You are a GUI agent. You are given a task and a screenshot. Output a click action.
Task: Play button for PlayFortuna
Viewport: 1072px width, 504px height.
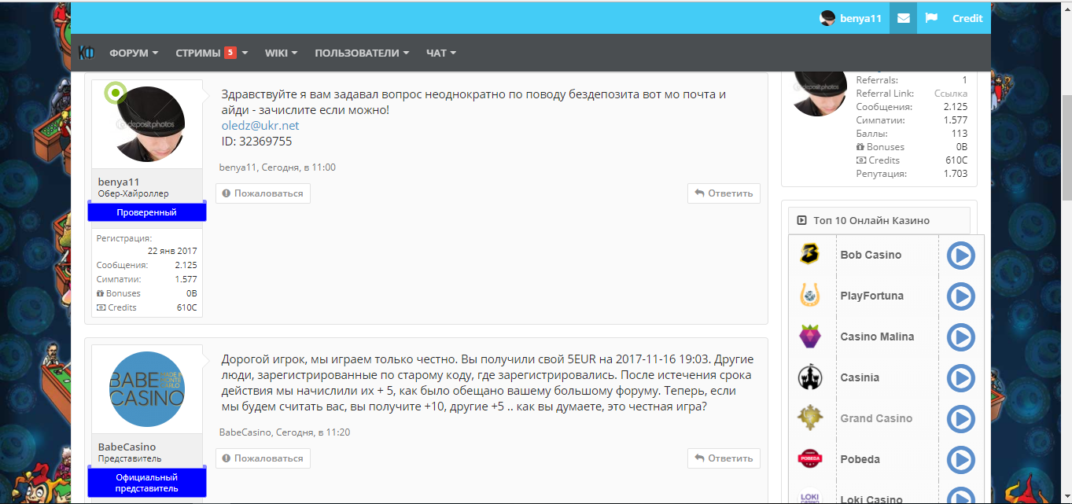point(960,296)
